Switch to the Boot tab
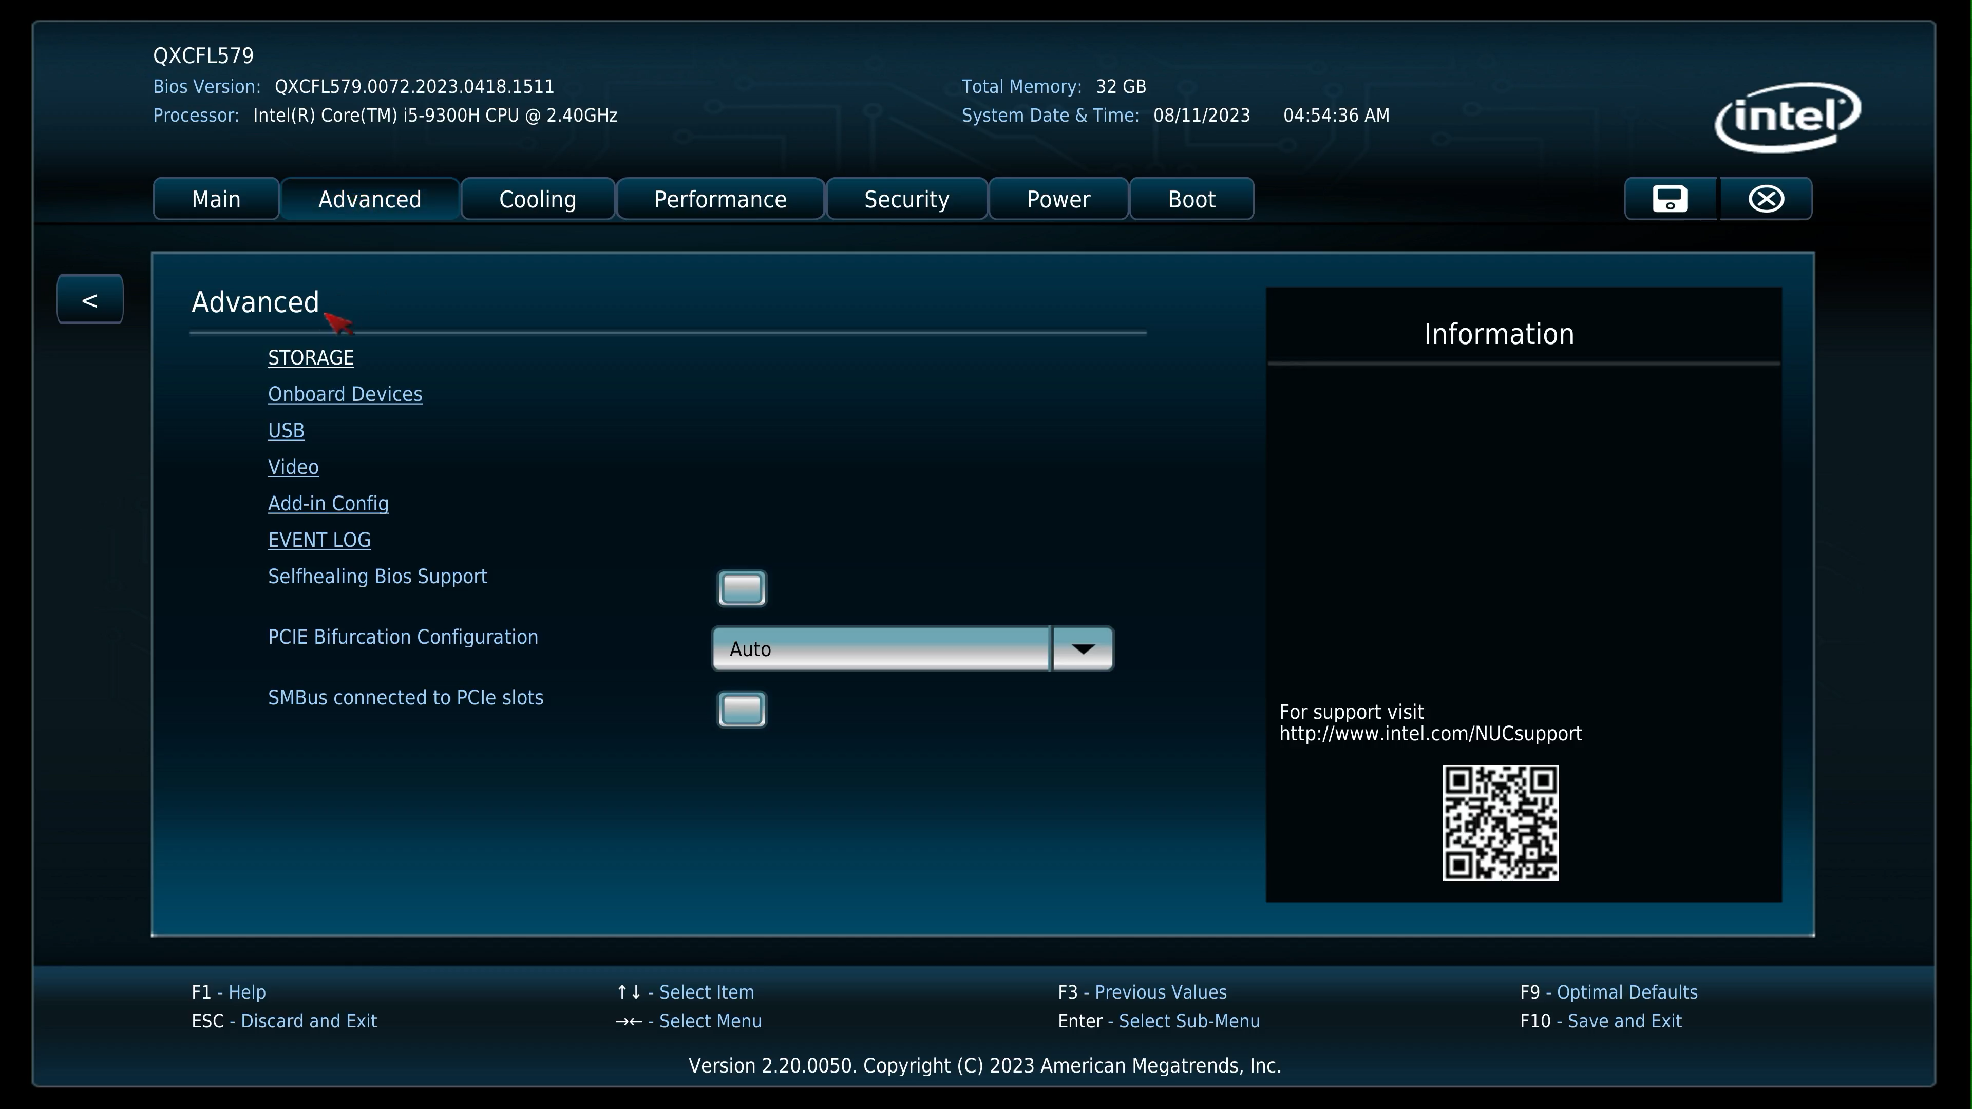1972x1109 pixels. pyautogui.click(x=1191, y=200)
